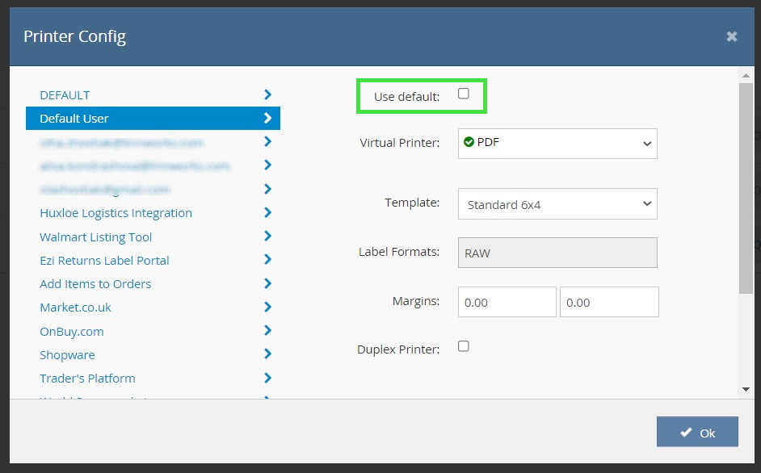761x473 pixels.
Task: Click the chevron beside Ezi Returns Label Portal
Action: click(267, 260)
